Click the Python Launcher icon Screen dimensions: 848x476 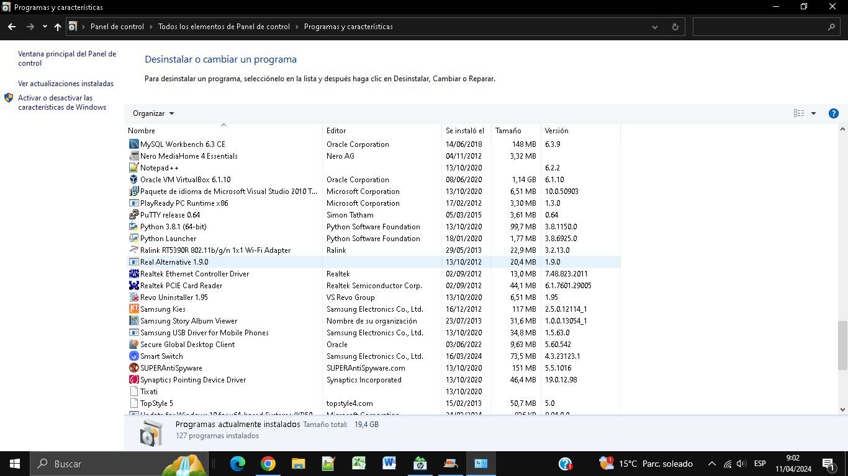[133, 239]
